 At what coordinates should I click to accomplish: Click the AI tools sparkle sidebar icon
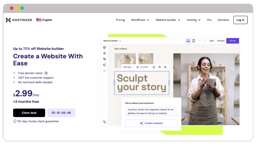pos(104,65)
